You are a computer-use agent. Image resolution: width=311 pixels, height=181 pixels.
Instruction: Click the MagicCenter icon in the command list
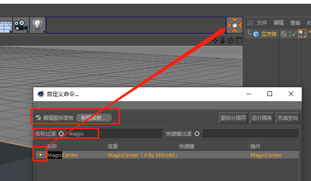pyautogui.click(x=40, y=155)
